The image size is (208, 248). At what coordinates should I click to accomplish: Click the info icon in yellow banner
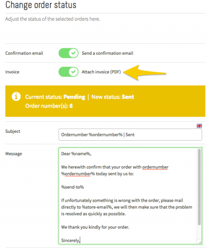[x=16, y=96]
